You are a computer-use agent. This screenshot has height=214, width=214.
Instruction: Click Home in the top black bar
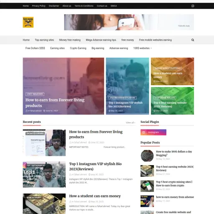(25, 6)
